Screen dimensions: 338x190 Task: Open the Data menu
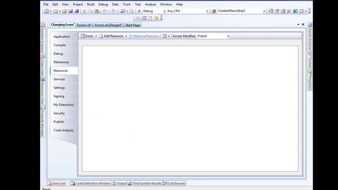(x=115, y=4)
